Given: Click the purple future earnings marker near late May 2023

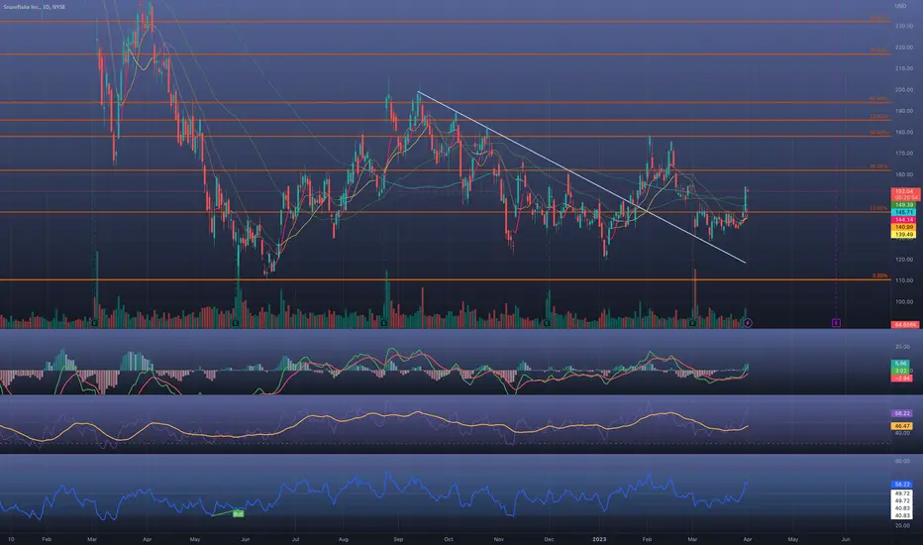Looking at the screenshot, I should pyautogui.click(x=836, y=323).
